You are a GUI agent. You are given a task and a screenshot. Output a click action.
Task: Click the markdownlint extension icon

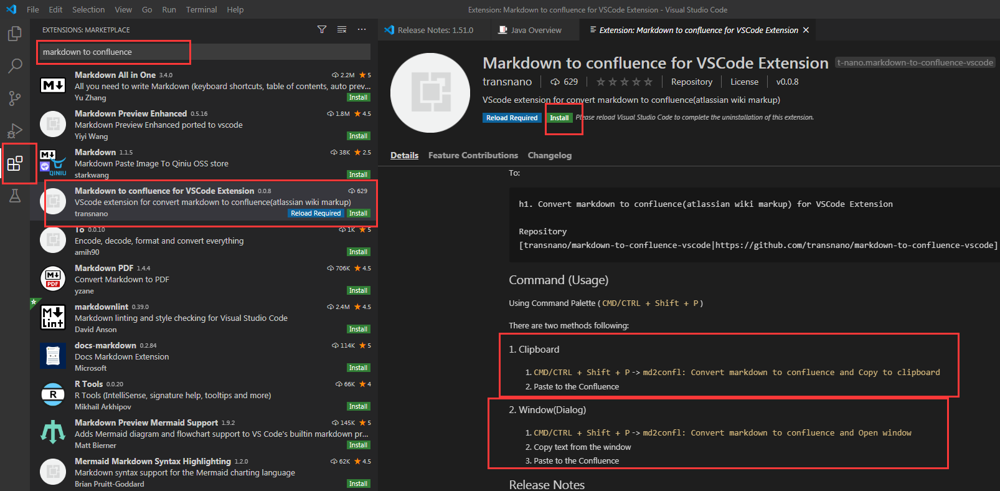click(x=53, y=317)
